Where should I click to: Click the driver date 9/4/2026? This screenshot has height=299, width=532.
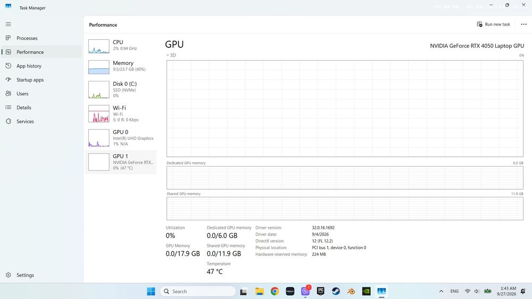coord(320,234)
